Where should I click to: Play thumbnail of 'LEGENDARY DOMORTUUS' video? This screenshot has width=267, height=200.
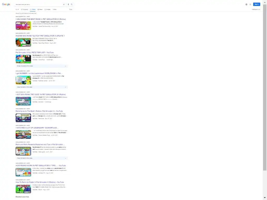point(23,134)
